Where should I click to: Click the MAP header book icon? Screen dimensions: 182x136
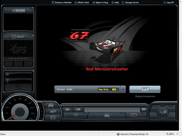click(14, 37)
